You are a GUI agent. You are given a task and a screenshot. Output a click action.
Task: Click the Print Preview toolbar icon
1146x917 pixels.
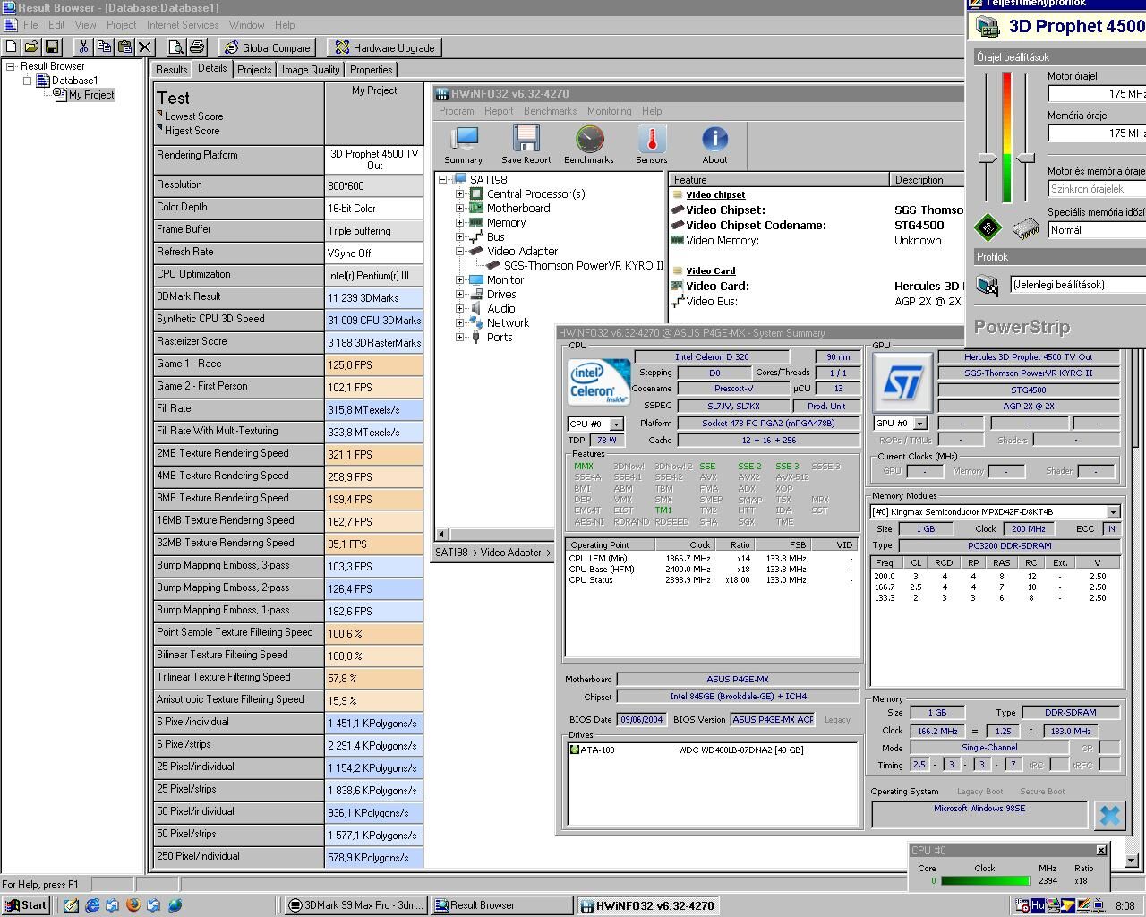[176, 47]
